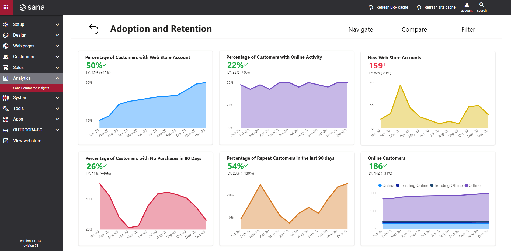Click the back arrow next to Adoption and Retention
The height and width of the screenshot is (251, 511).
(94, 29)
